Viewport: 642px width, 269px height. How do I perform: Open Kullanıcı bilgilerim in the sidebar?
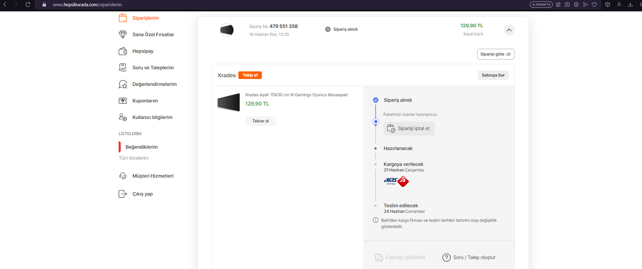pyautogui.click(x=152, y=117)
